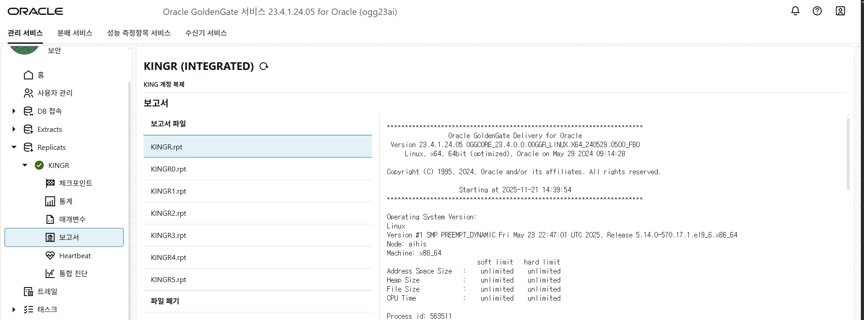This screenshot has width=864, height=320.
Task: Open 수신기 서비스 tab
Action: [x=206, y=33]
